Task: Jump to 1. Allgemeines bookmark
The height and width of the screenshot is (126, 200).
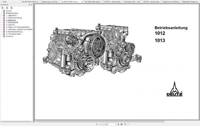Action: [11, 16]
